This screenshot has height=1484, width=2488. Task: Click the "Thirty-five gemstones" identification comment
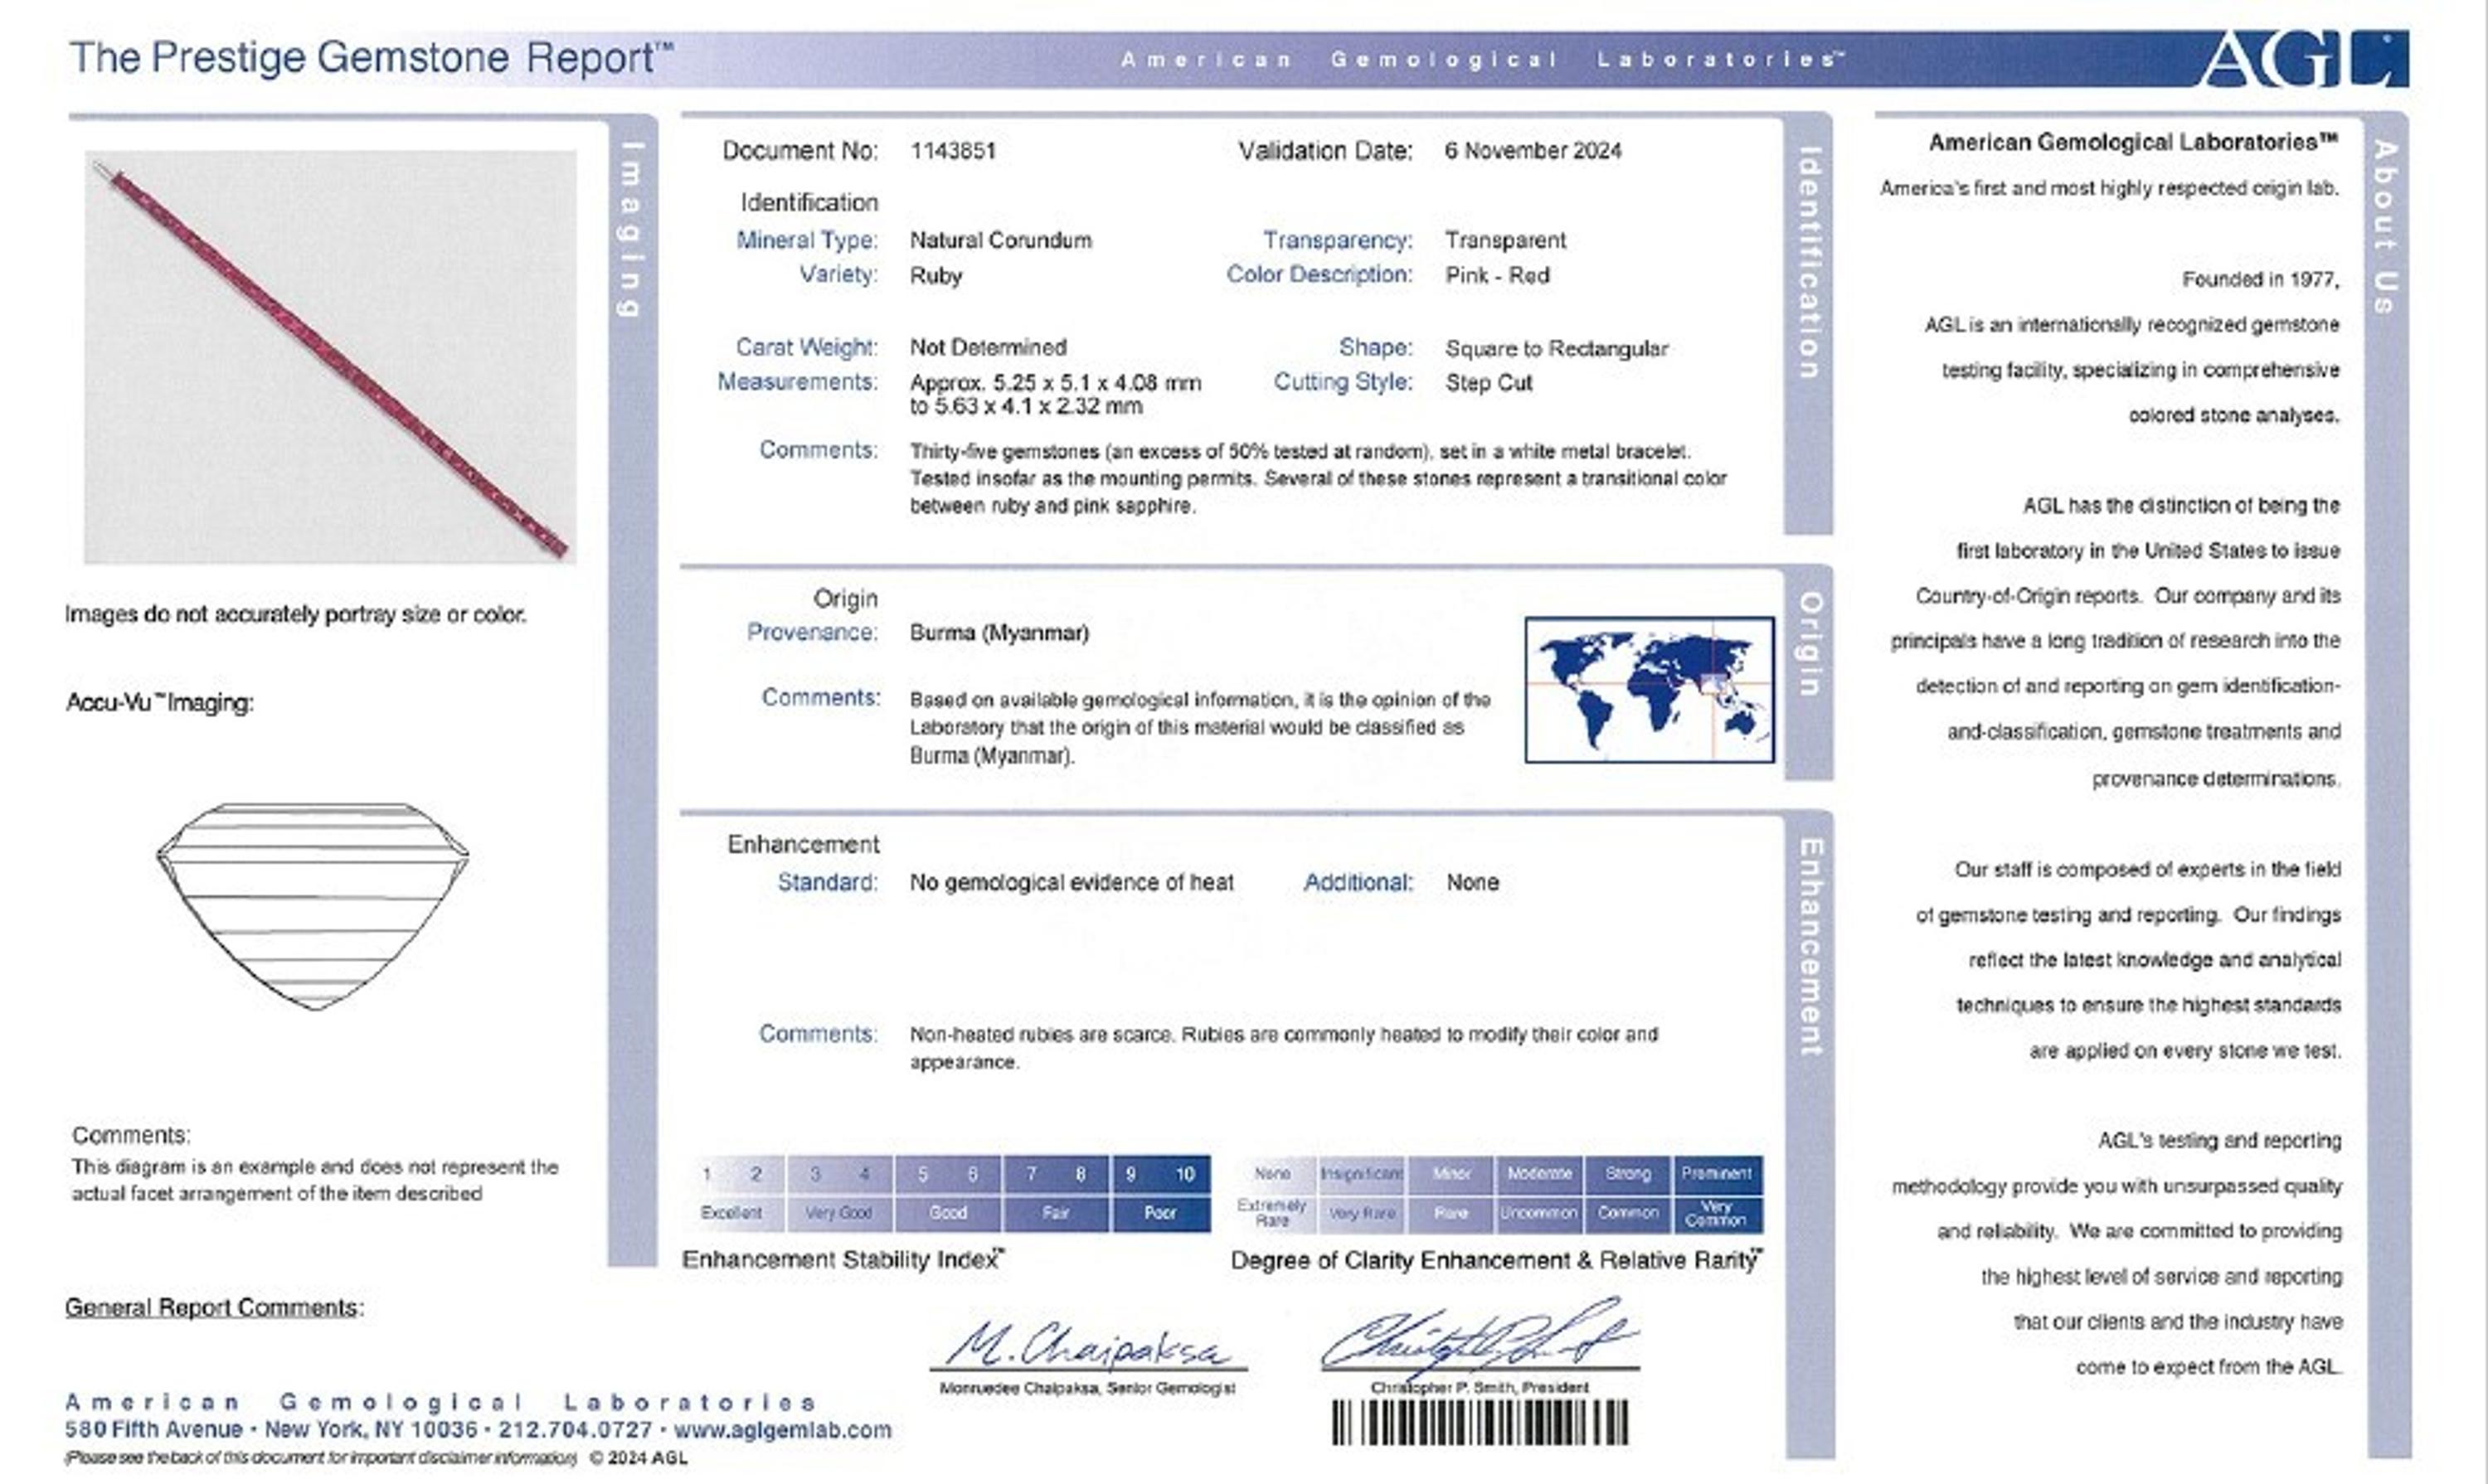(x=1319, y=479)
